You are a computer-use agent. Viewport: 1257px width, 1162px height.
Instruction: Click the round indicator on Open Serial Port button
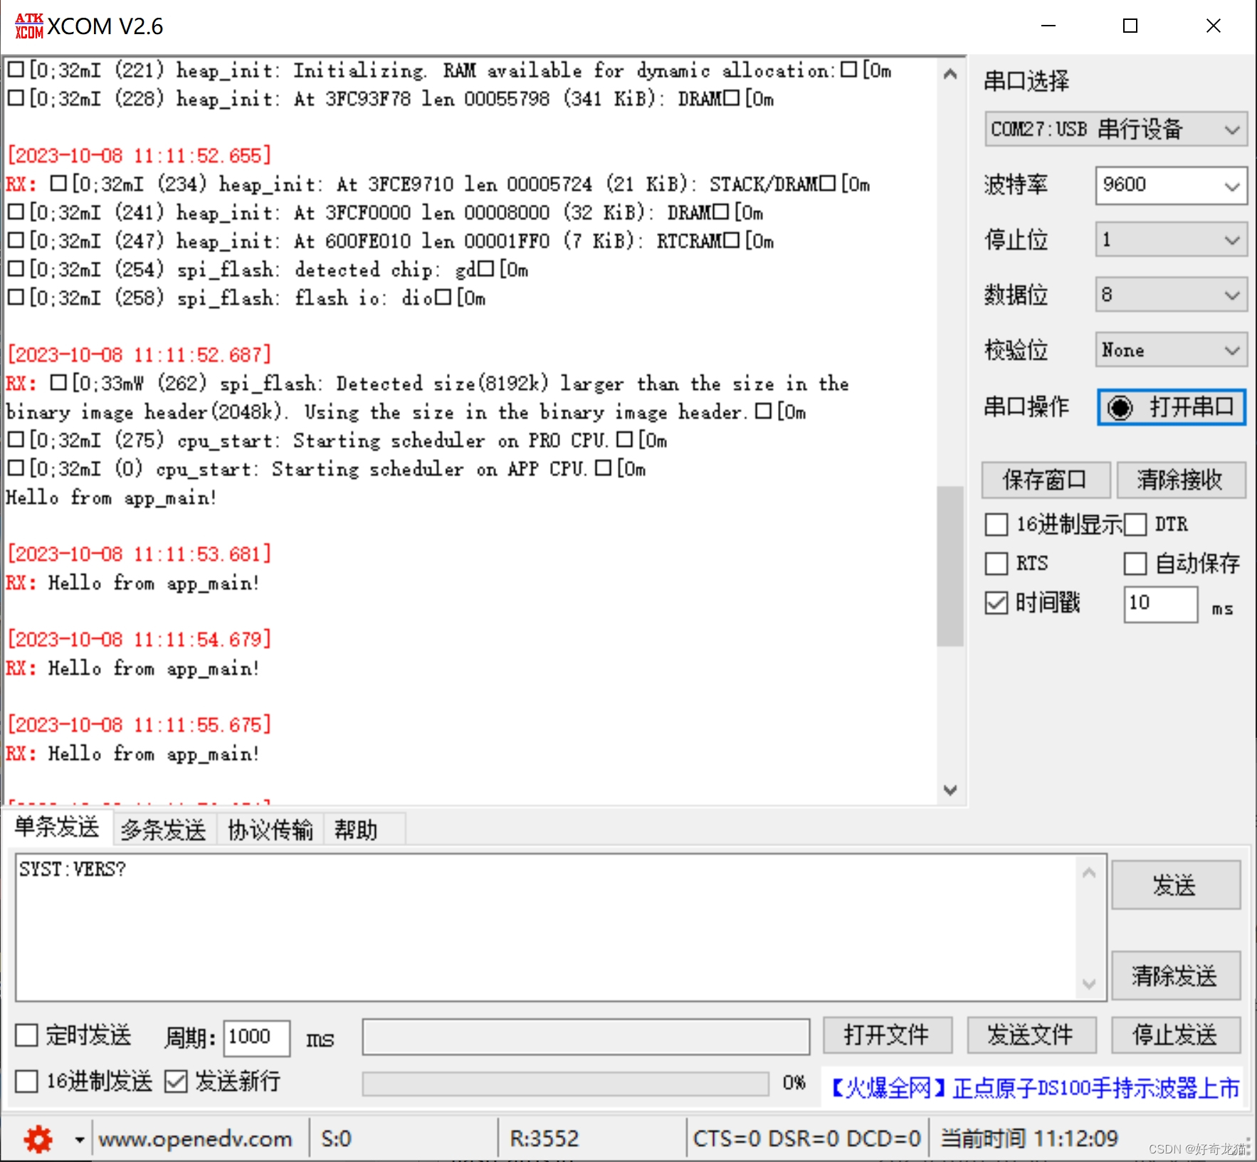click(1120, 408)
